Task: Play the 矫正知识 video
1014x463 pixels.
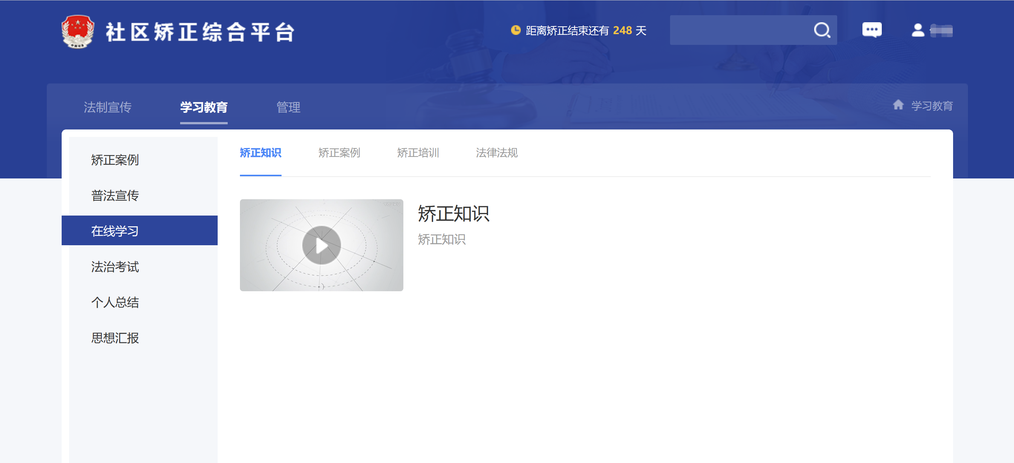Action: point(321,245)
